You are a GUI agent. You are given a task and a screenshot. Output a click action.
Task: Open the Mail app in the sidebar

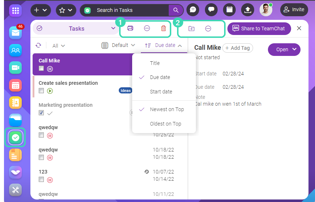coord(15,32)
